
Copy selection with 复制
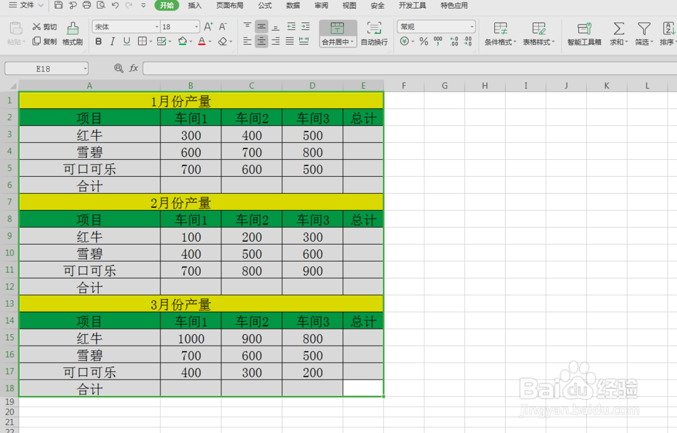(45, 41)
